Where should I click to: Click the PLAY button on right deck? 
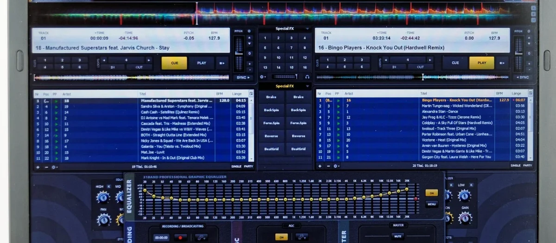[x=481, y=63]
